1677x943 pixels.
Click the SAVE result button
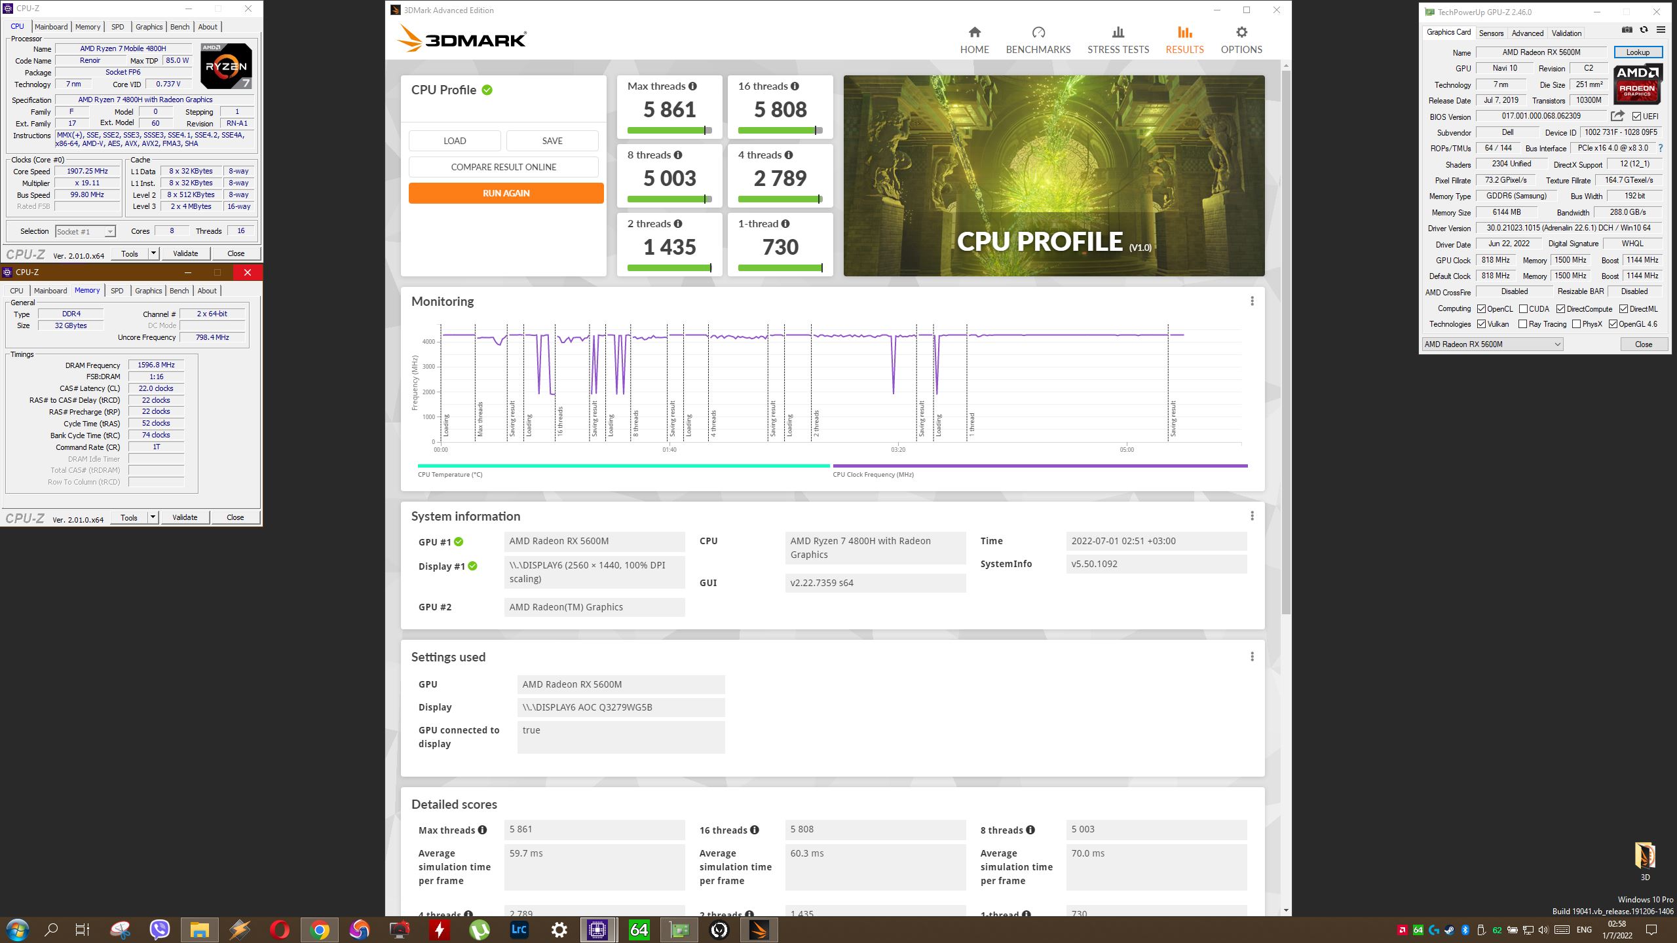pos(552,141)
